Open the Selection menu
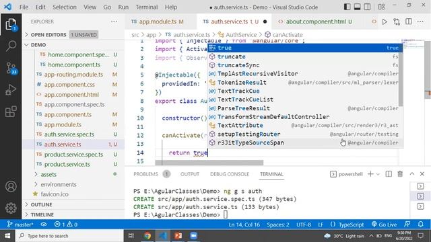This screenshot has height=242, width=431. 65,7
